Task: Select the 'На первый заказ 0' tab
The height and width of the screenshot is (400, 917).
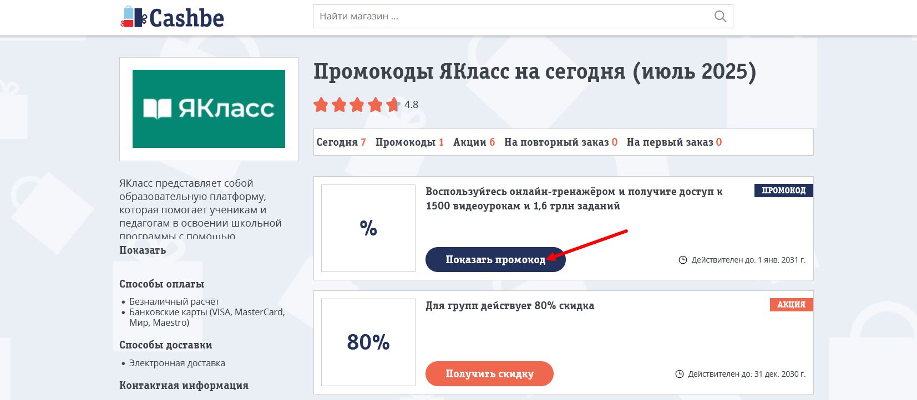Action: 674,142
